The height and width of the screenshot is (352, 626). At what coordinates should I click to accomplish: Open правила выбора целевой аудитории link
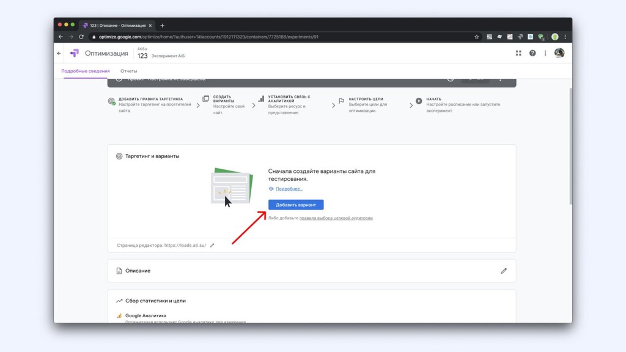click(336, 218)
